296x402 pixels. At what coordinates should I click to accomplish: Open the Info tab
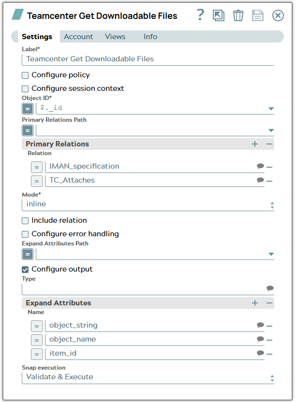click(150, 37)
